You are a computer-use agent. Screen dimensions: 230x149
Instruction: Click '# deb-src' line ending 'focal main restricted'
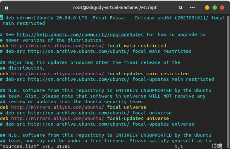(95, 51)
